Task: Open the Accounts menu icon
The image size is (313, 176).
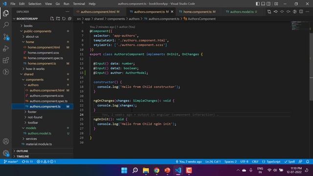Action: pyautogui.click(x=6, y=141)
